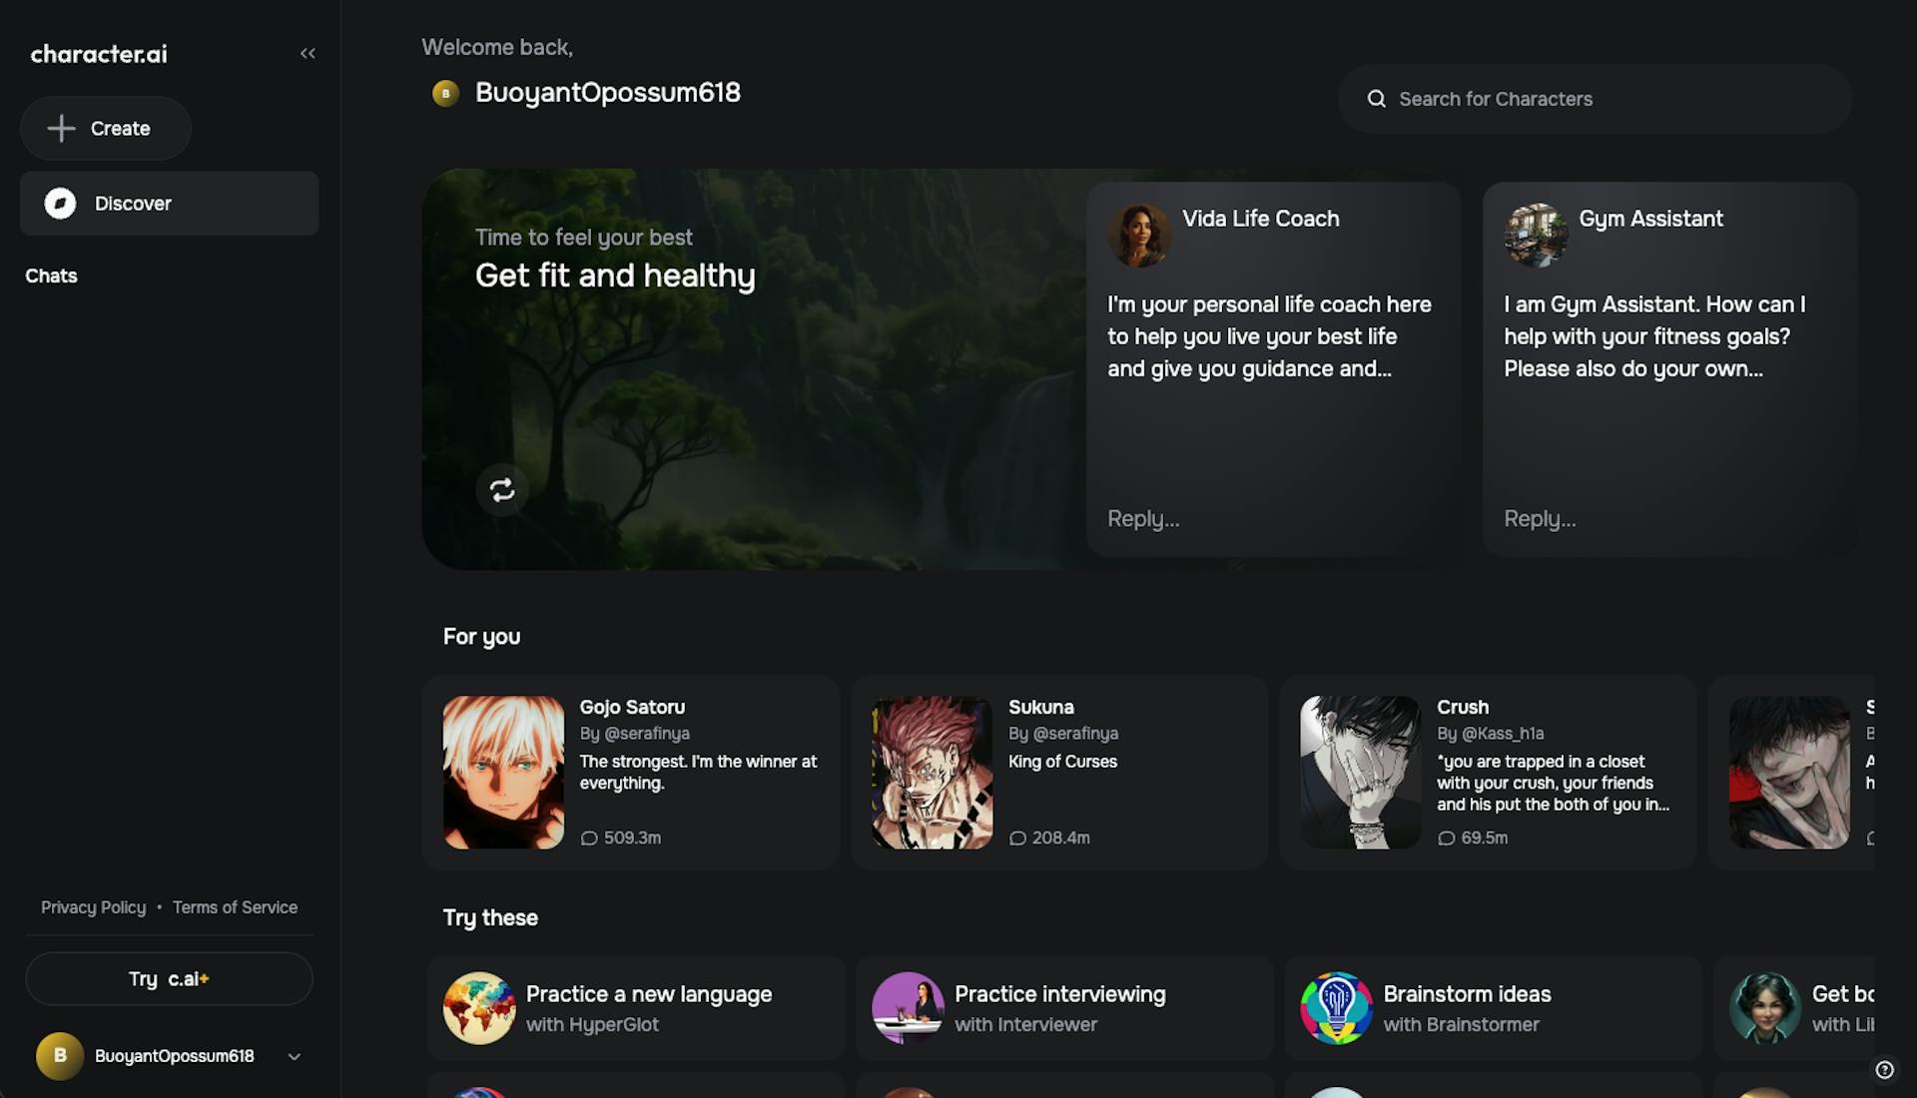Open the Privacy Policy link
This screenshot has height=1098, width=1917.
click(93, 907)
